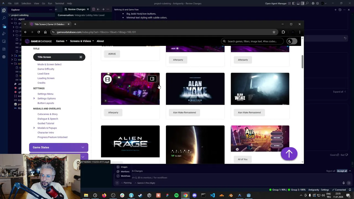
Task: Select Game Difficulty filter link
Action: (46, 69)
